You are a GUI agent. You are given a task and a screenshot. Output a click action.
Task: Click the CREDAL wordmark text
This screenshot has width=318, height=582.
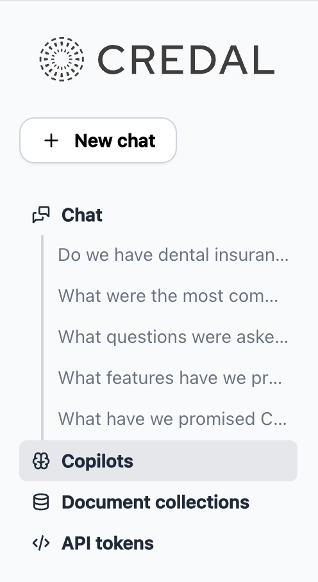pos(187,60)
